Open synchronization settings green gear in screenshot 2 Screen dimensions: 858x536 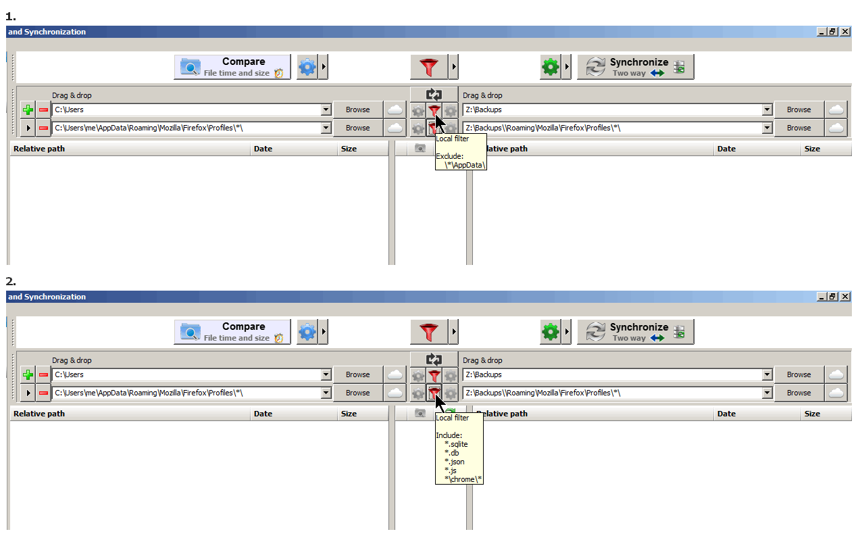tap(551, 332)
